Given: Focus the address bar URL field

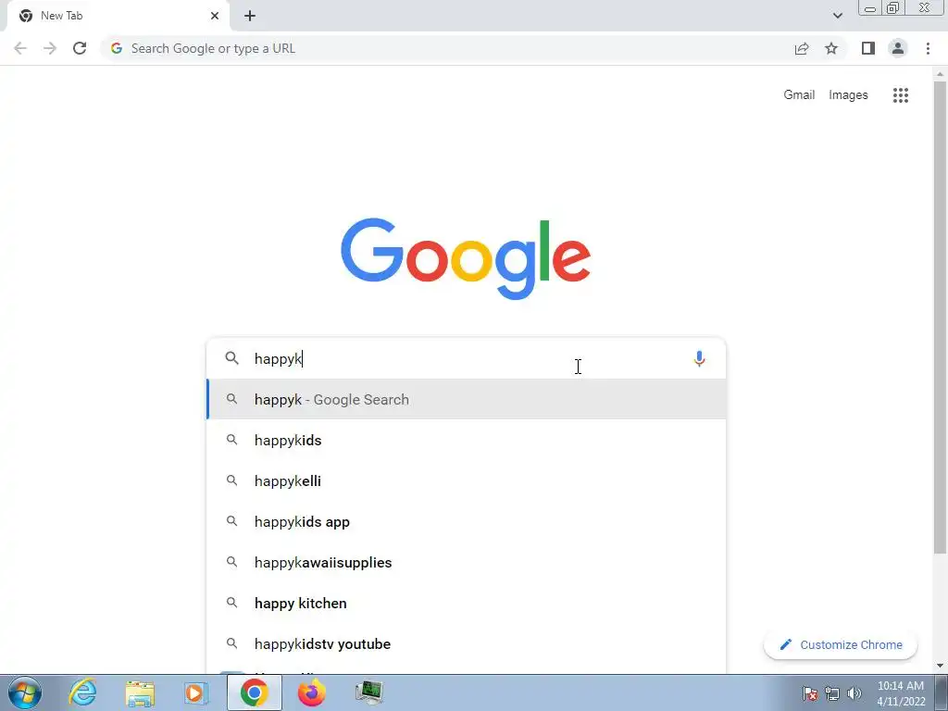Looking at the screenshot, I should click(447, 48).
